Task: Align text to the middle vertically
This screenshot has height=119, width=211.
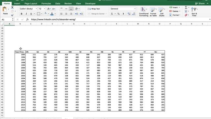Action: pos(66,9)
